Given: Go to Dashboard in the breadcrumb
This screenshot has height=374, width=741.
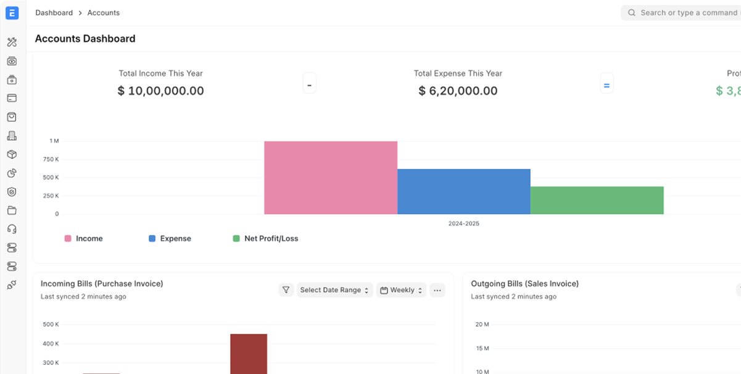Looking at the screenshot, I should 54,12.
